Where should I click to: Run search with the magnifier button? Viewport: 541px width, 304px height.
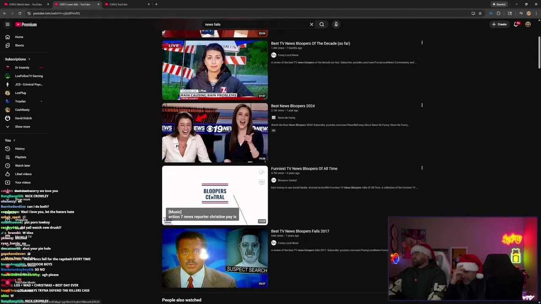pyautogui.click(x=322, y=24)
